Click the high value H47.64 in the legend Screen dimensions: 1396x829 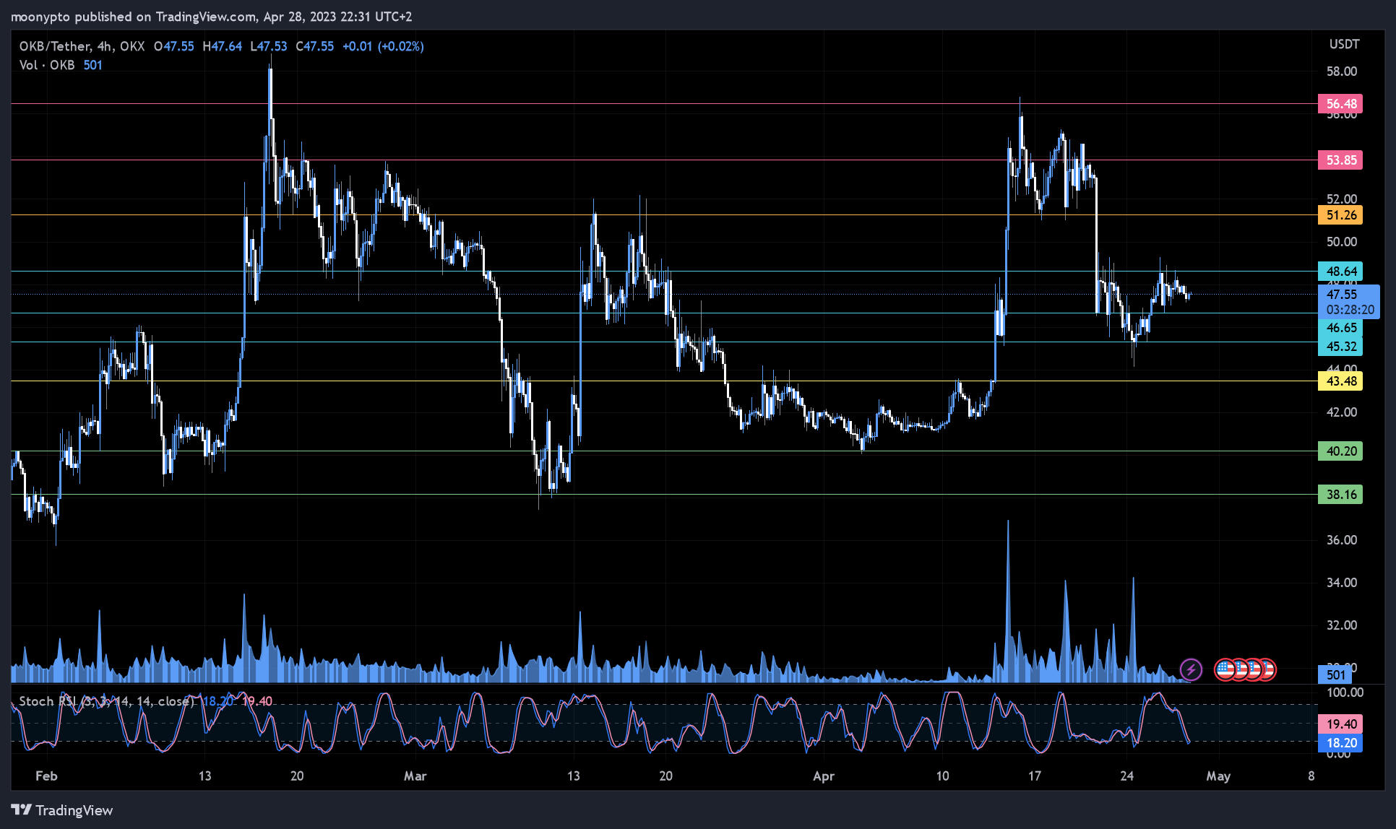click(223, 46)
